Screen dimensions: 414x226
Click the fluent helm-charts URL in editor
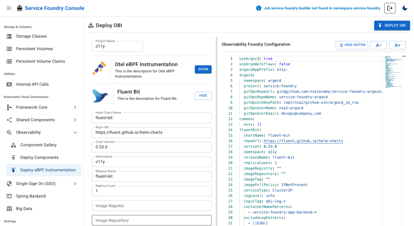(303, 141)
